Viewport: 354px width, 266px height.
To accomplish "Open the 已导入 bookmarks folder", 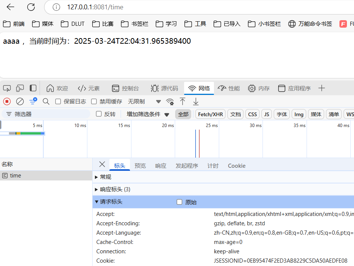I will tap(227, 24).
